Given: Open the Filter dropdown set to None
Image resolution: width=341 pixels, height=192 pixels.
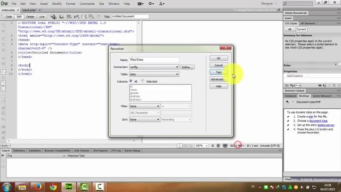Looking at the screenshot, I should coord(144,106).
